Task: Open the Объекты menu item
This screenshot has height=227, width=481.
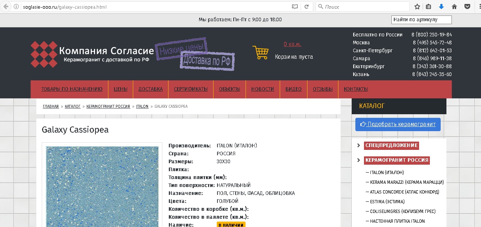Action: 229,89
